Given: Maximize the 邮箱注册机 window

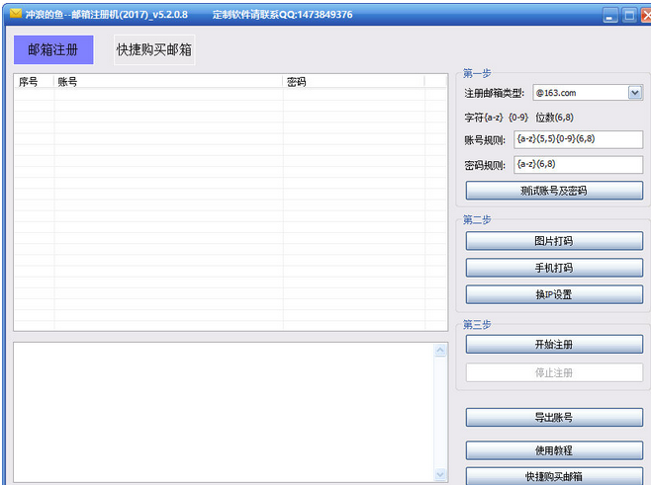Looking at the screenshot, I should (x=629, y=16).
